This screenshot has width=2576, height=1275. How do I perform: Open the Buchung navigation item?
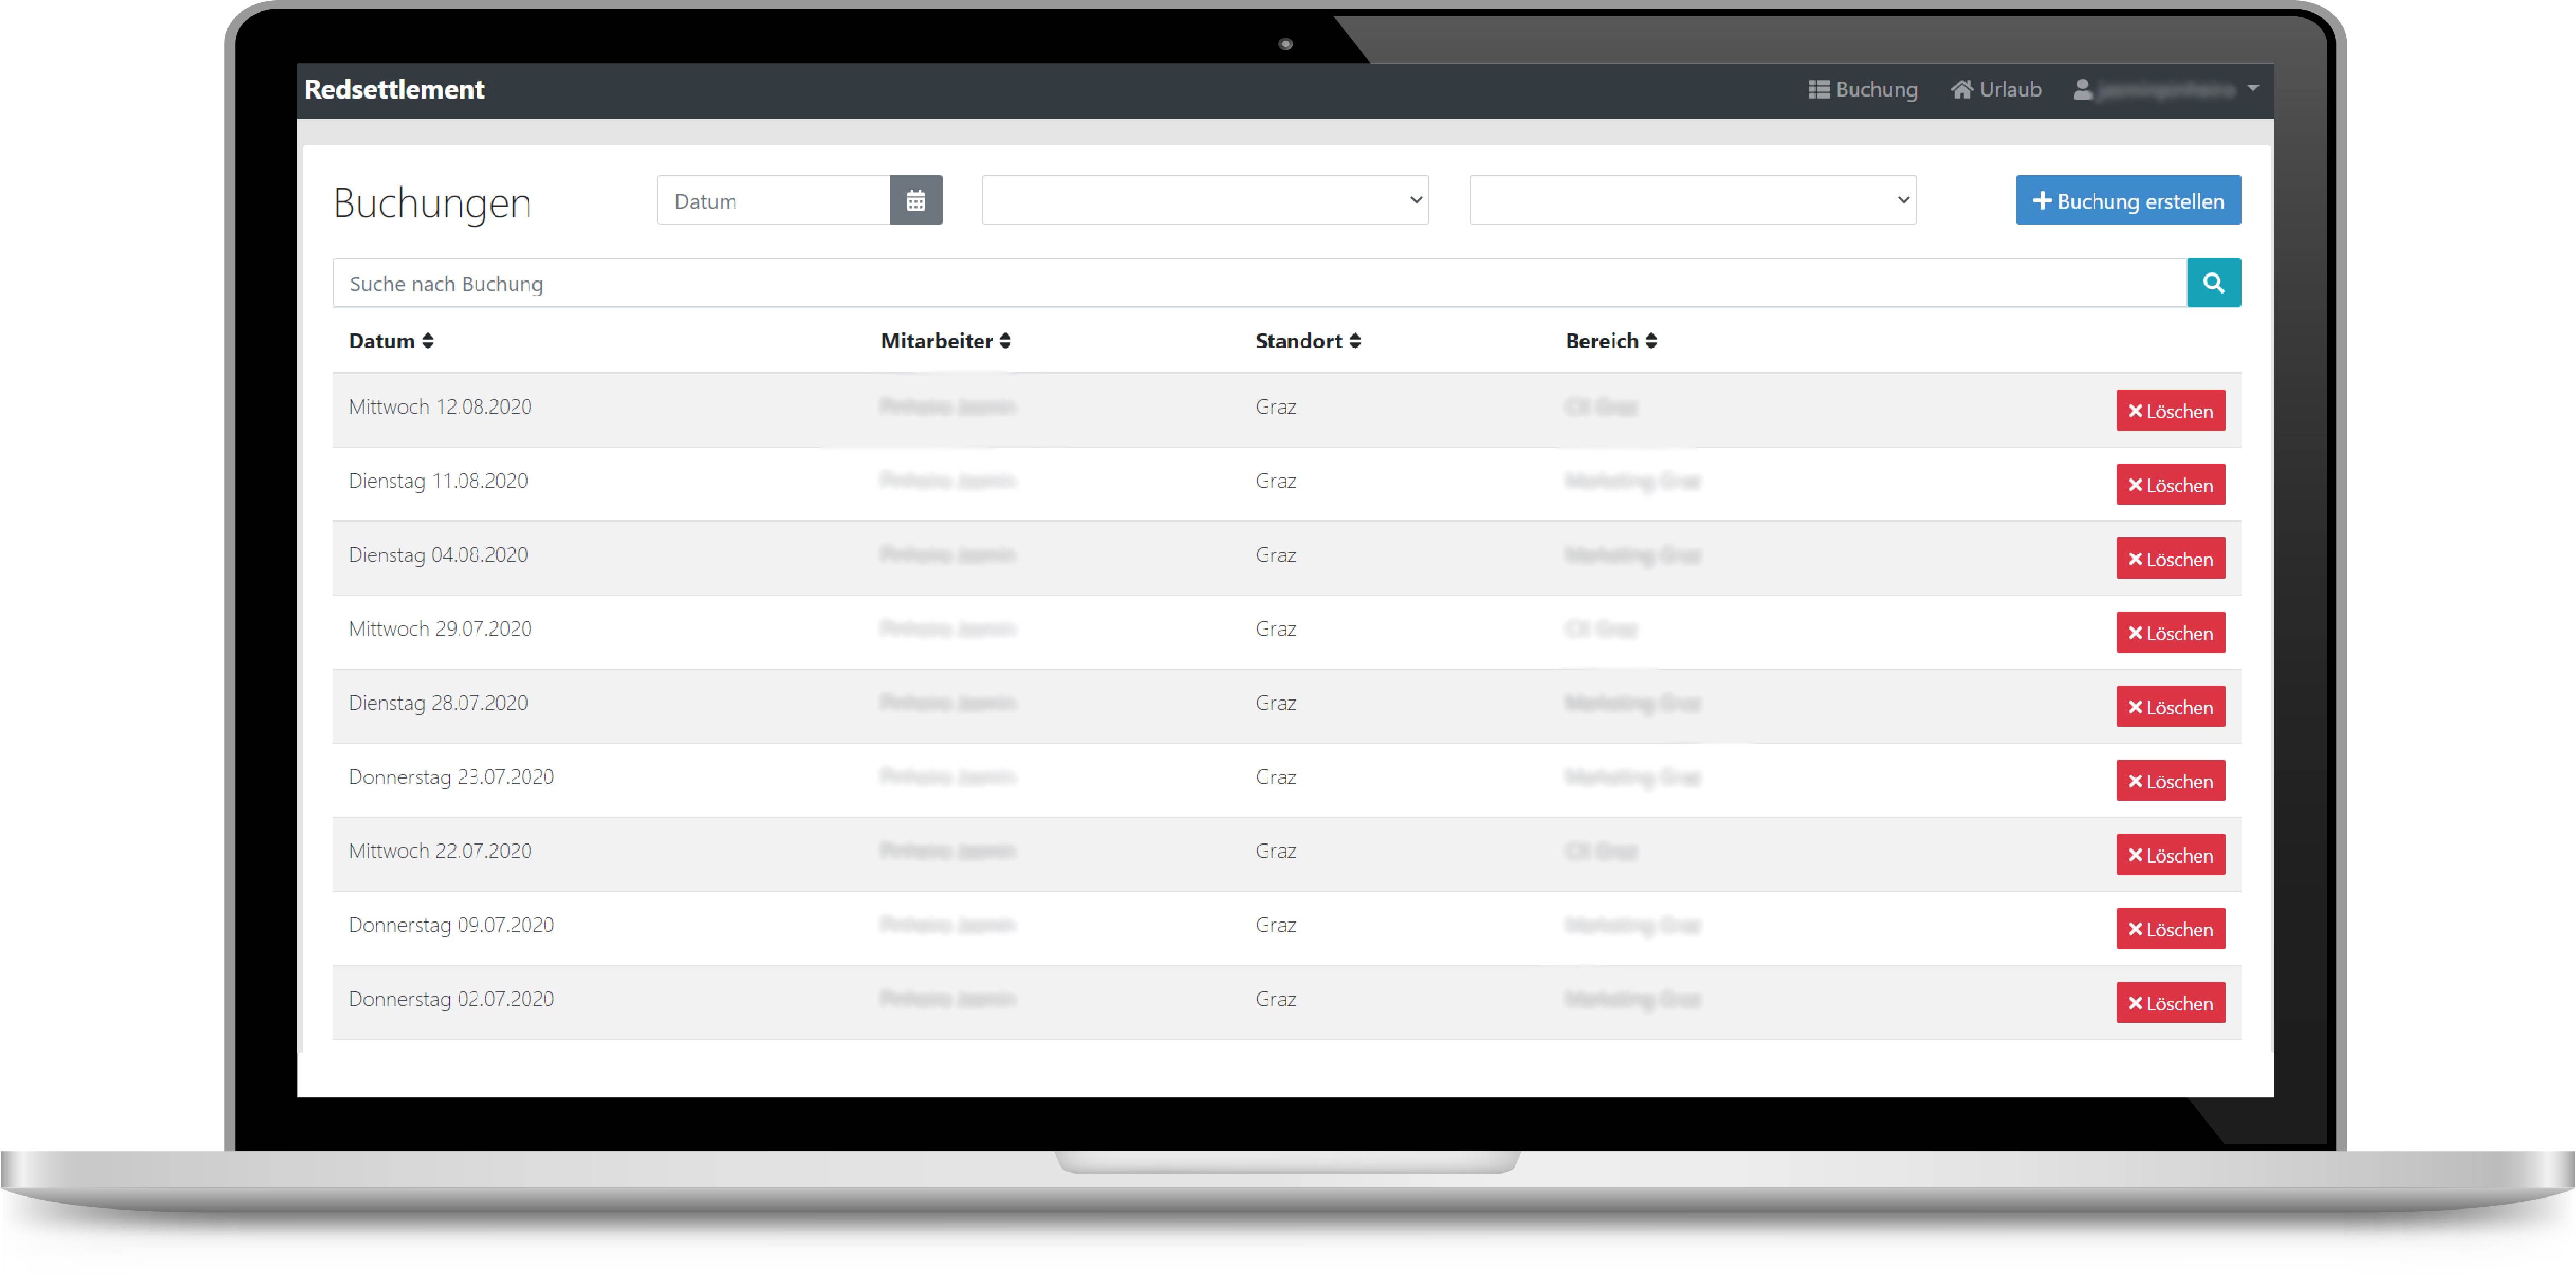pos(1862,90)
